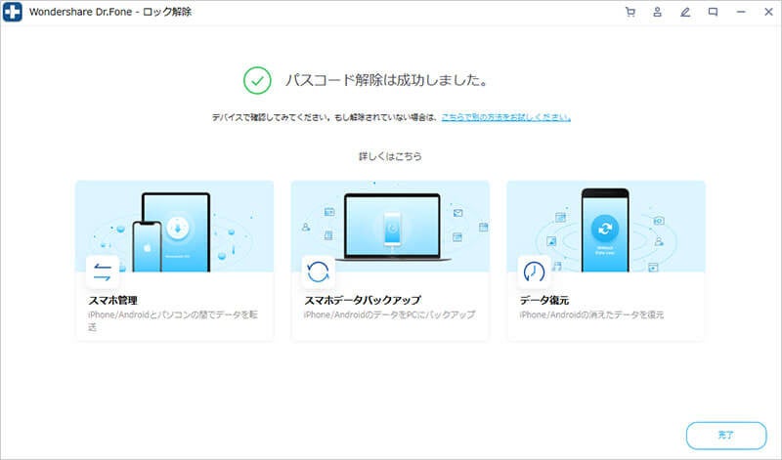782x460 pixels.
Task: Minimize the Dr.Fone window
Action: [x=741, y=12]
